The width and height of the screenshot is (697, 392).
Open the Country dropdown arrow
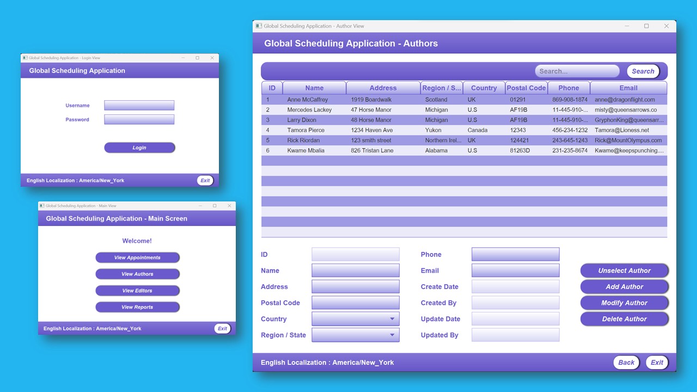pos(393,318)
